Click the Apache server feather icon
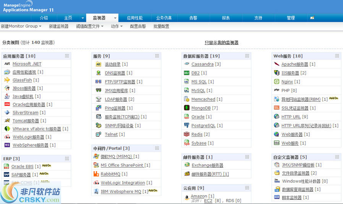 [x=277, y=64]
